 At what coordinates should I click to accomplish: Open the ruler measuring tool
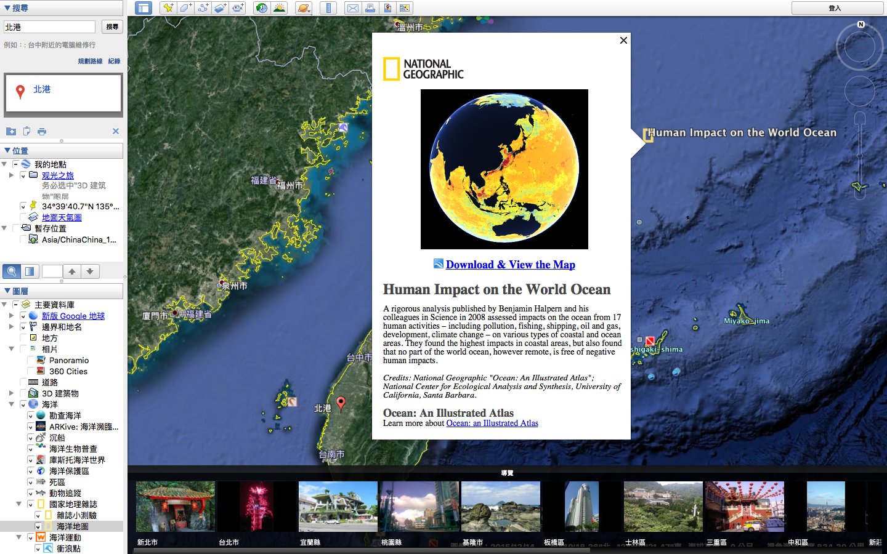point(328,8)
